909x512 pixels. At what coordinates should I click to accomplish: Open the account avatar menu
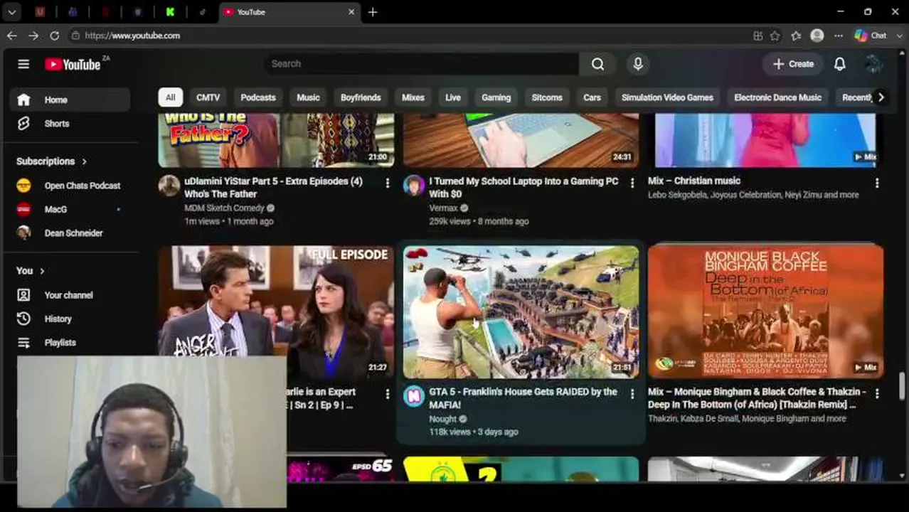(x=874, y=64)
